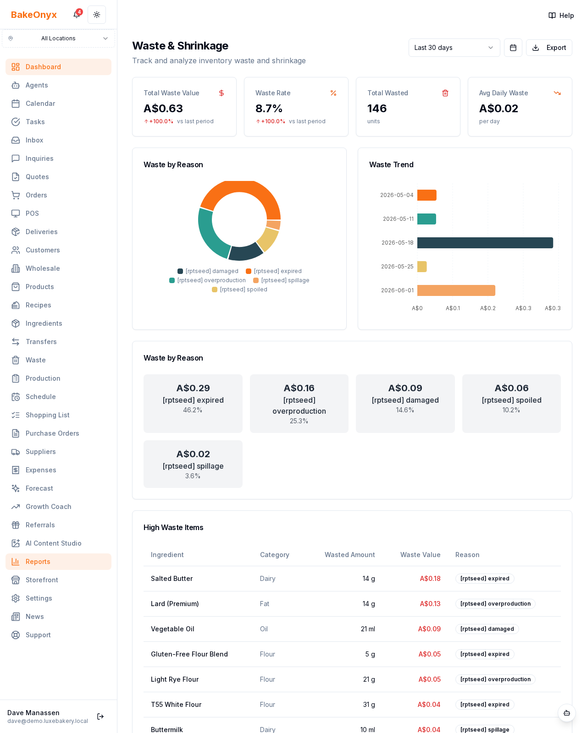Screen dimensions: 587x733
Task: Click the Support lifebuoy icon
Action: [x=16, y=635]
